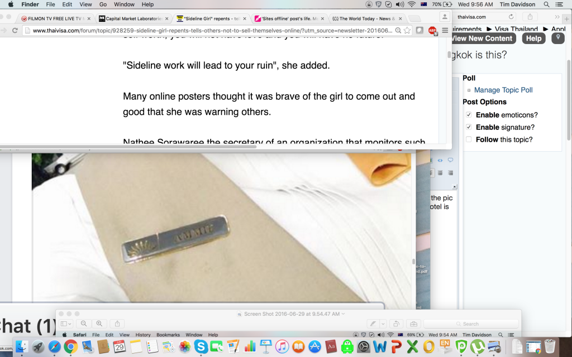The height and width of the screenshot is (357, 572).
Task: Expand Preview highlight options arrow
Action: [x=383, y=324]
